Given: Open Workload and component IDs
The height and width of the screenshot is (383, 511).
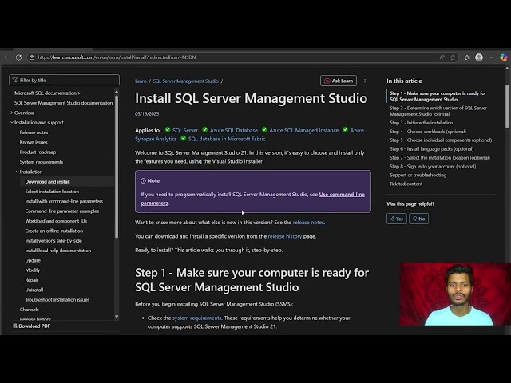Looking at the screenshot, I should click(x=56, y=221).
